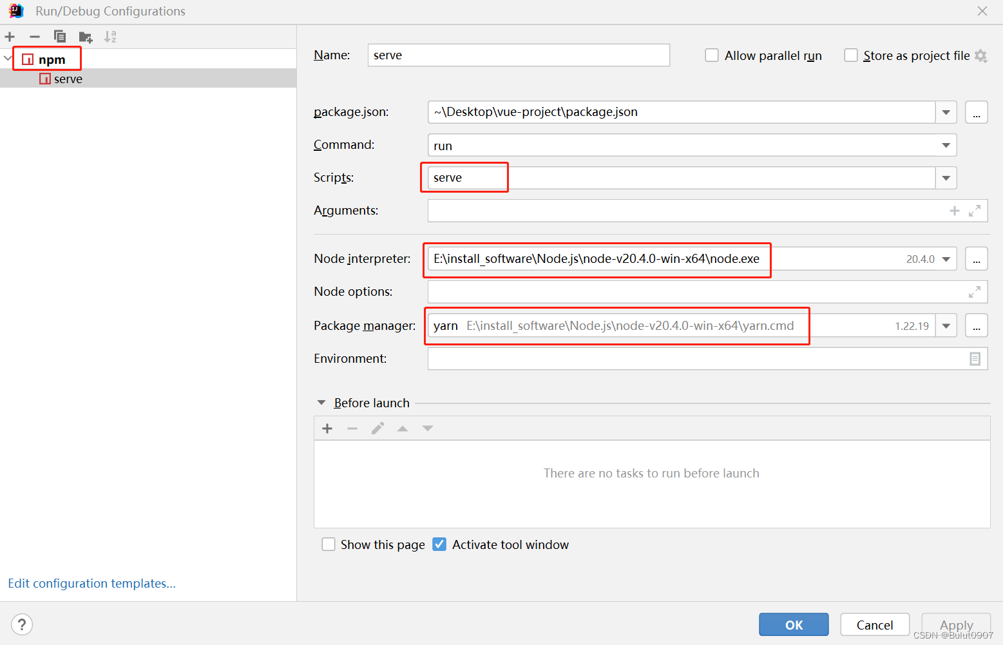Remove selected configuration with the minus icon

(x=35, y=37)
